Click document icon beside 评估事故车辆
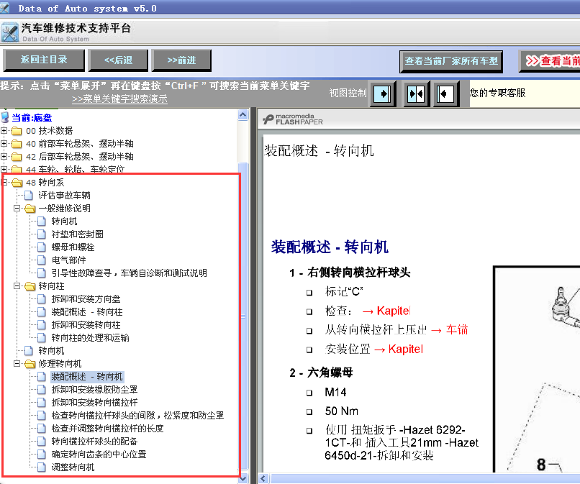The image size is (580, 484). pyautogui.click(x=29, y=195)
